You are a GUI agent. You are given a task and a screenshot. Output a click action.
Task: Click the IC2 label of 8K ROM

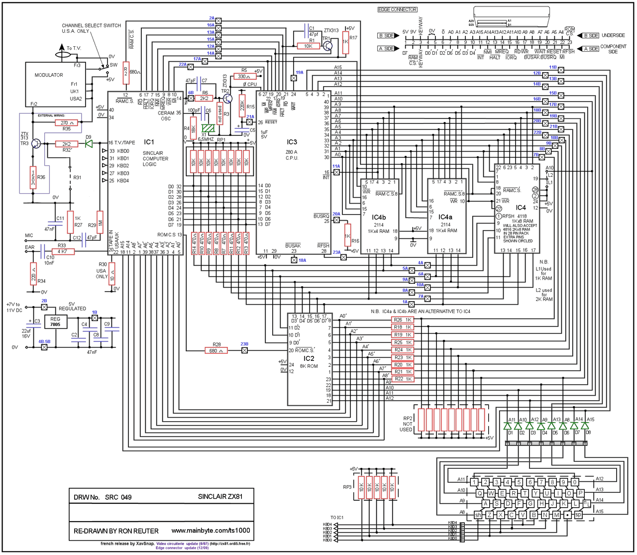coord(309,358)
